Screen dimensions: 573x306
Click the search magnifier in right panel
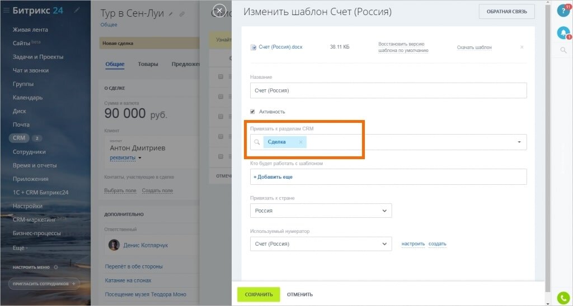pos(563,50)
